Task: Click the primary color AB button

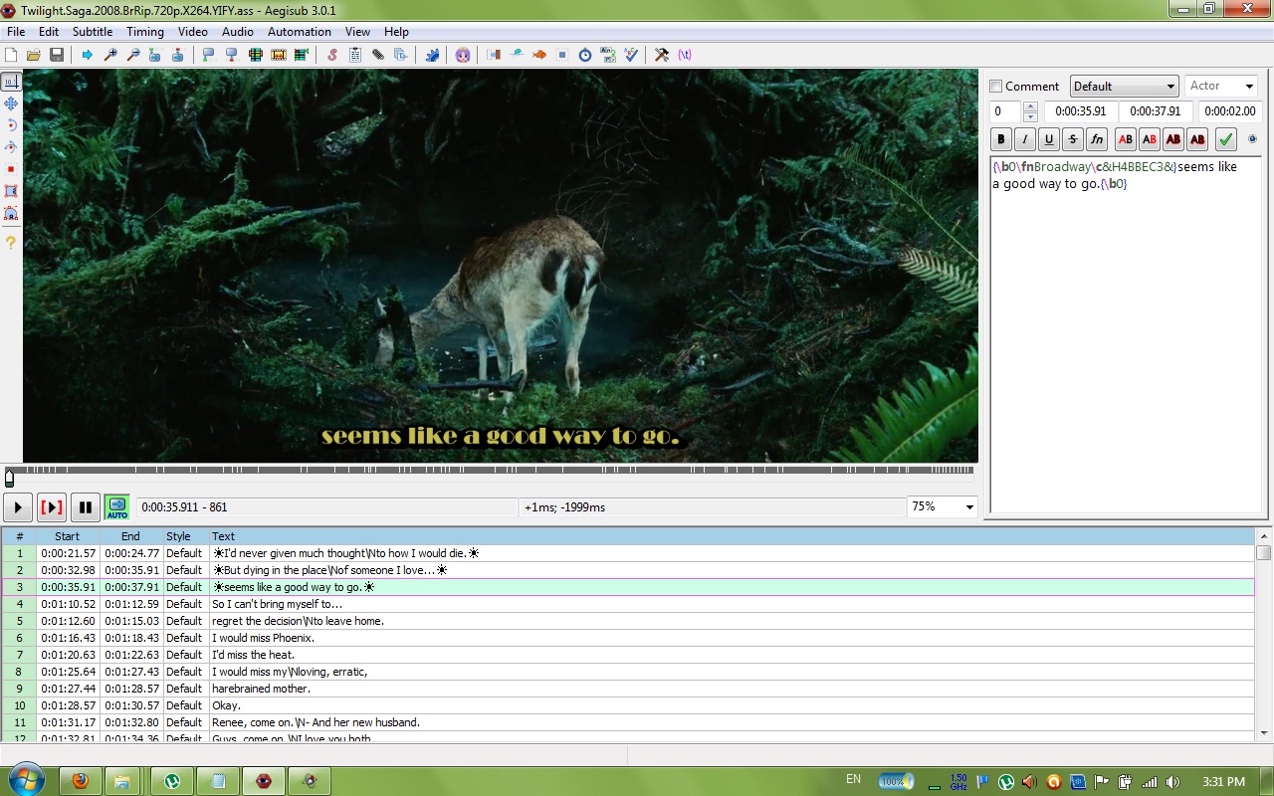Action: tap(1125, 139)
